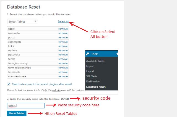This screenshot has width=177, height=117.
Task: Click the comments table name
Action: [x=15, y=42]
